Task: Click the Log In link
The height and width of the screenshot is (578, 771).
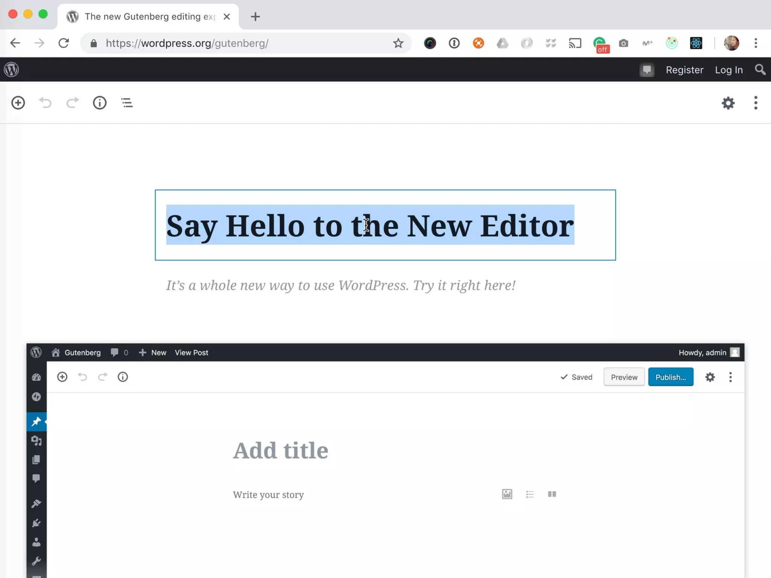Action: pyautogui.click(x=729, y=70)
